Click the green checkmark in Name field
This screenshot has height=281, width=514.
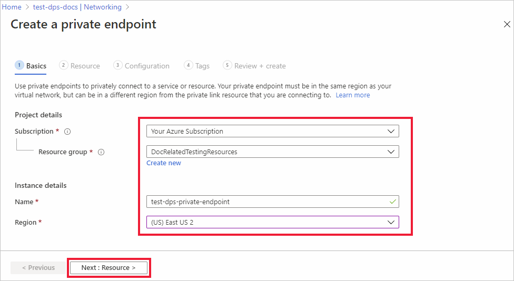[391, 201]
